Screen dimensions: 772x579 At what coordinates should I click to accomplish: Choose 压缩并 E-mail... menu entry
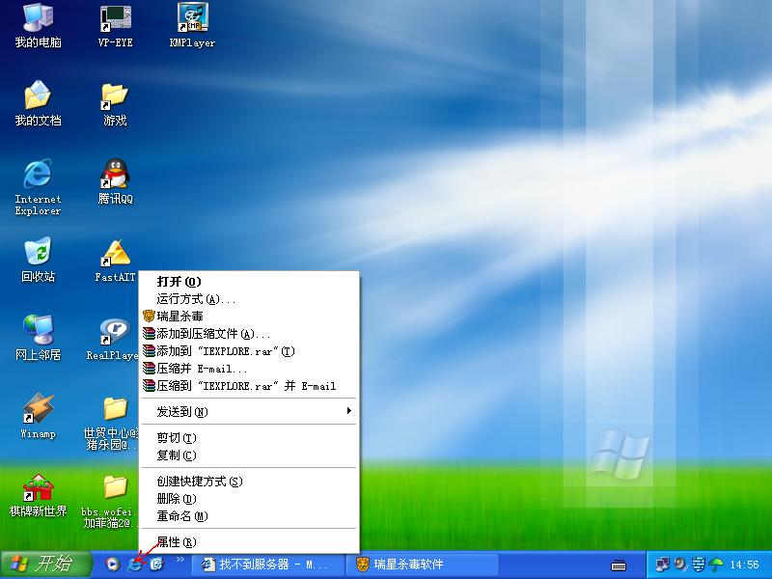249,369
